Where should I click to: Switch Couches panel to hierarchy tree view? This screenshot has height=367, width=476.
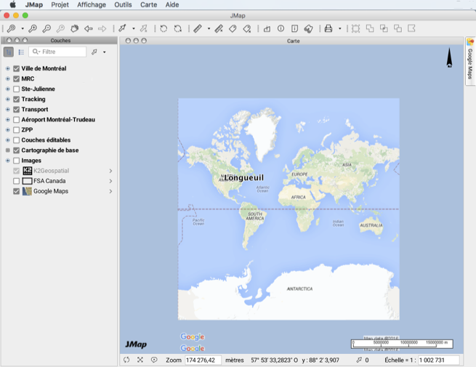(9, 52)
